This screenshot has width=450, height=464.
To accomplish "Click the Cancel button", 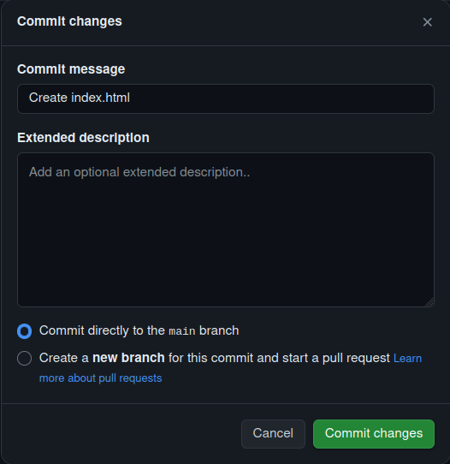I will click(x=273, y=433).
